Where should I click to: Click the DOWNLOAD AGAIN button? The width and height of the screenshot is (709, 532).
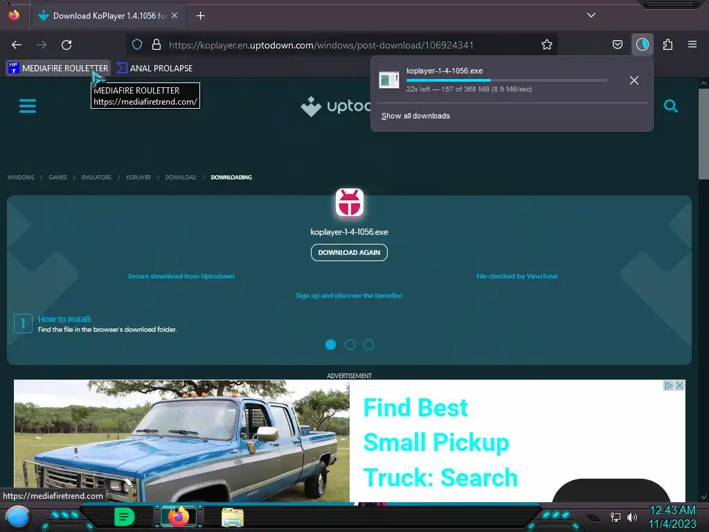349,252
